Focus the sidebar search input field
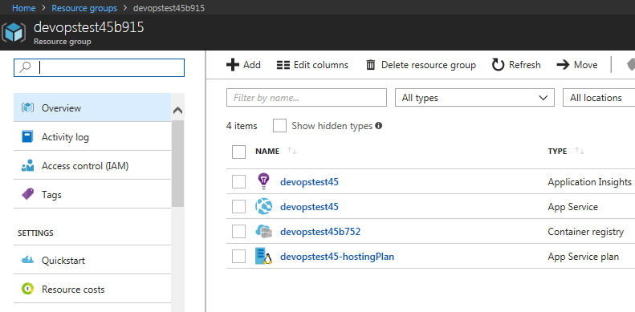 pyautogui.click(x=100, y=67)
